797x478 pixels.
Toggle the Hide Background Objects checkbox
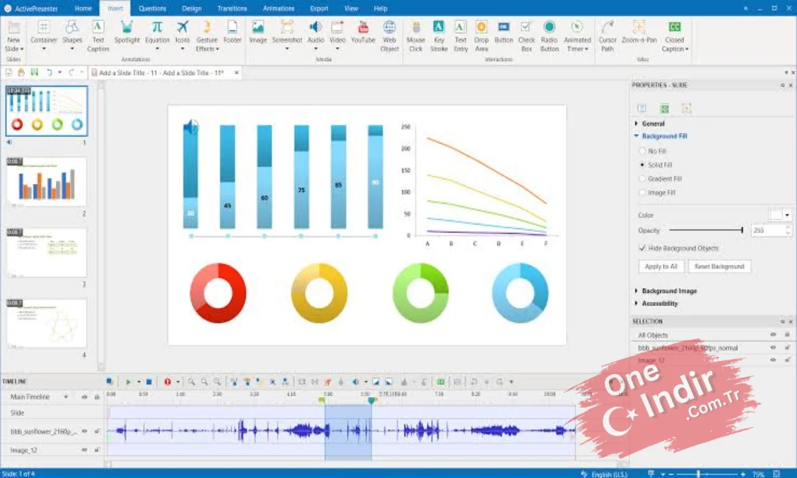pyautogui.click(x=642, y=248)
